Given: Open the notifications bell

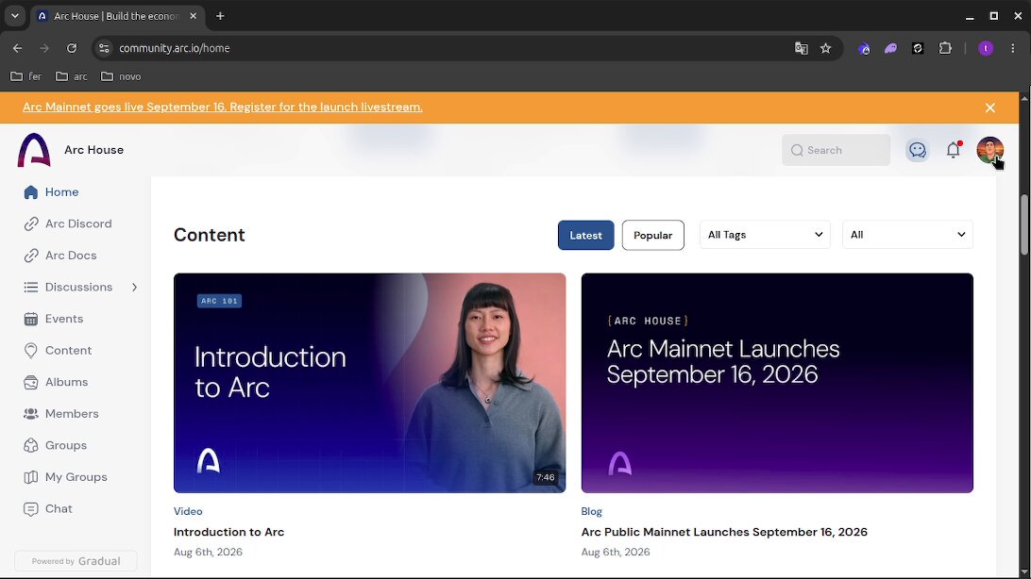Looking at the screenshot, I should [954, 150].
